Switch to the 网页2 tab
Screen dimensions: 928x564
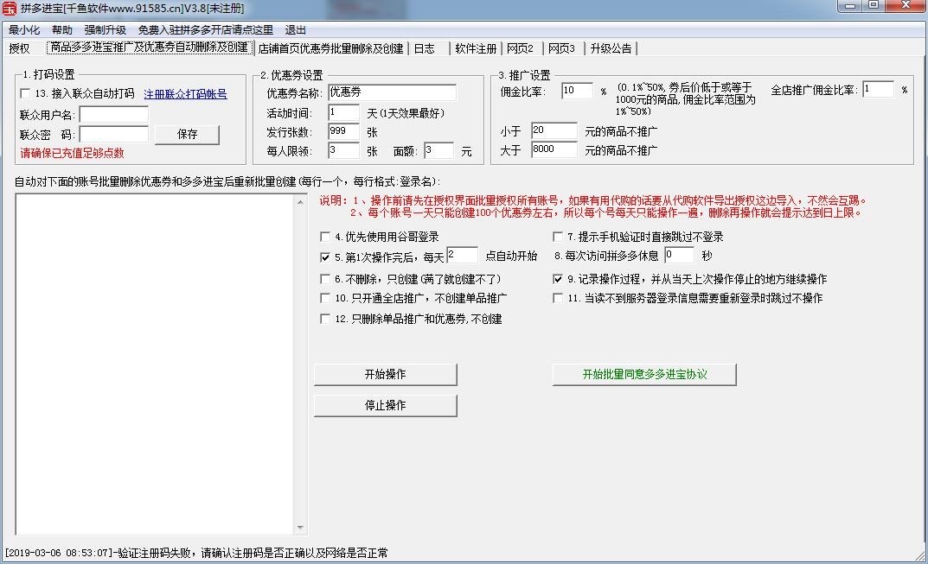pos(521,48)
